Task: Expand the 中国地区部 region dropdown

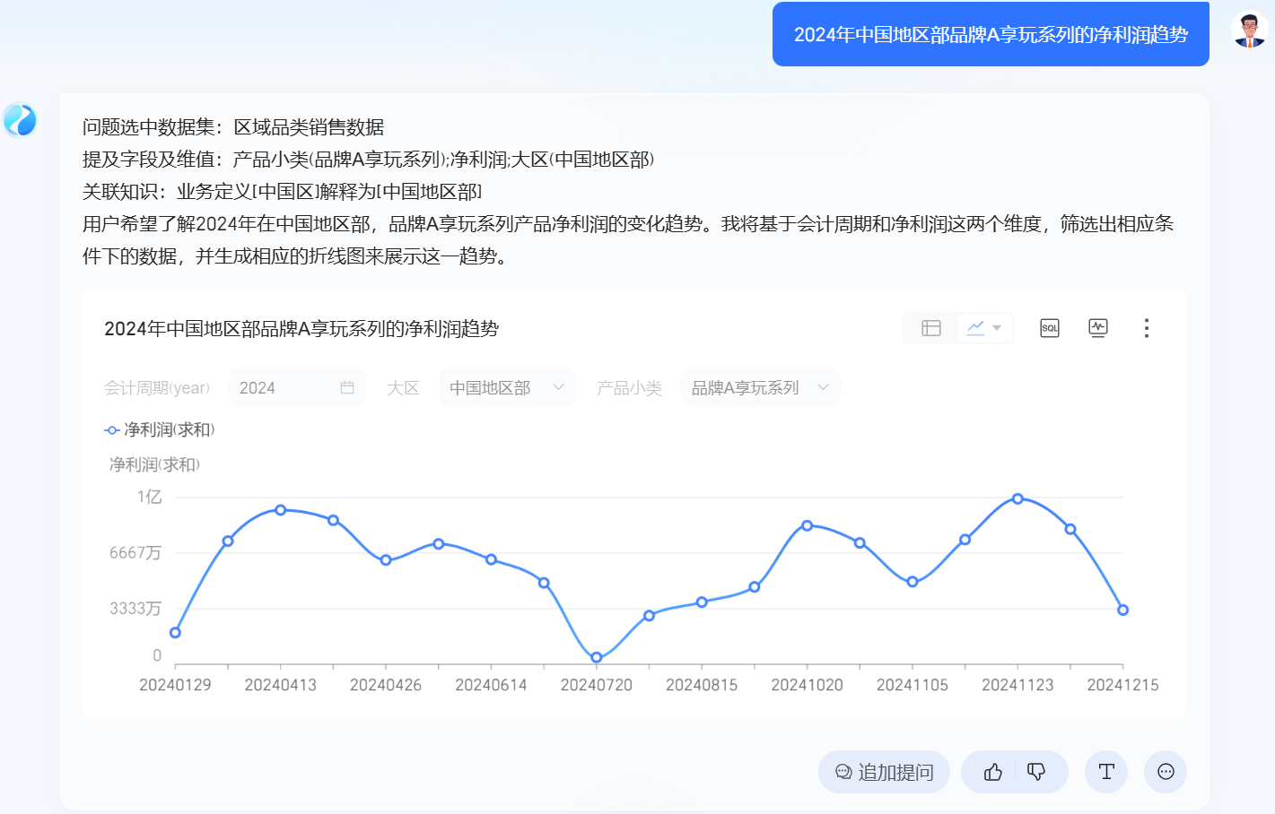Action: 507,387
